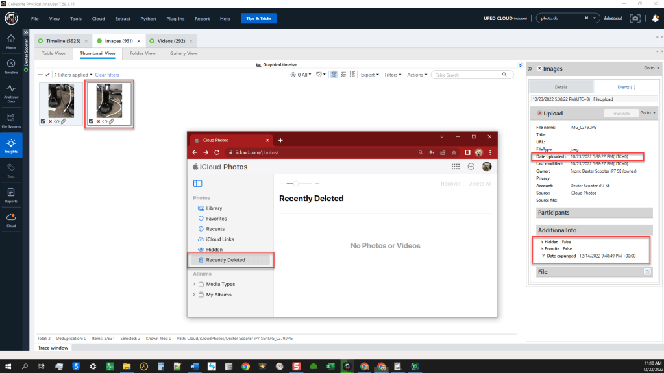Screen dimensions: 664x373
Task: Uncheck the second image thumbnail checkbox
Action: [92, 121]
